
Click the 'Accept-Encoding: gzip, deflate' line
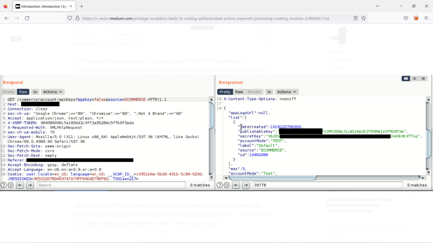coord(43,165)
